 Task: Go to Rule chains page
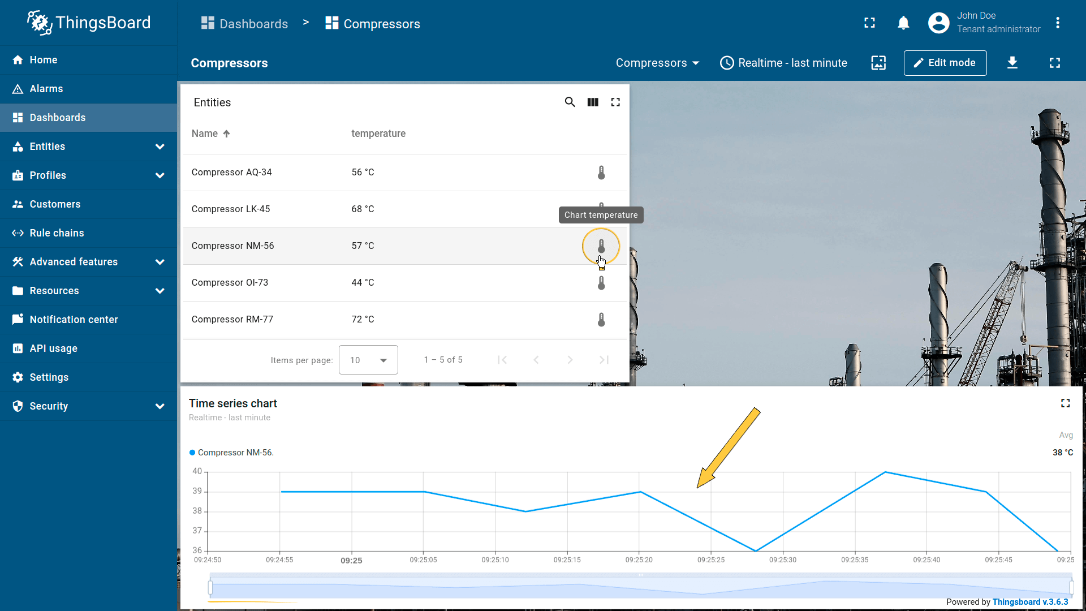click(57, 233)
